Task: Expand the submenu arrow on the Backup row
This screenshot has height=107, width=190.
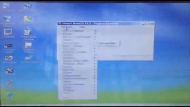Action: (95, 34)
